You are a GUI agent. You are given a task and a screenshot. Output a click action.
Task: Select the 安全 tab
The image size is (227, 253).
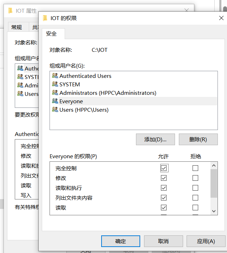[51, 34]
